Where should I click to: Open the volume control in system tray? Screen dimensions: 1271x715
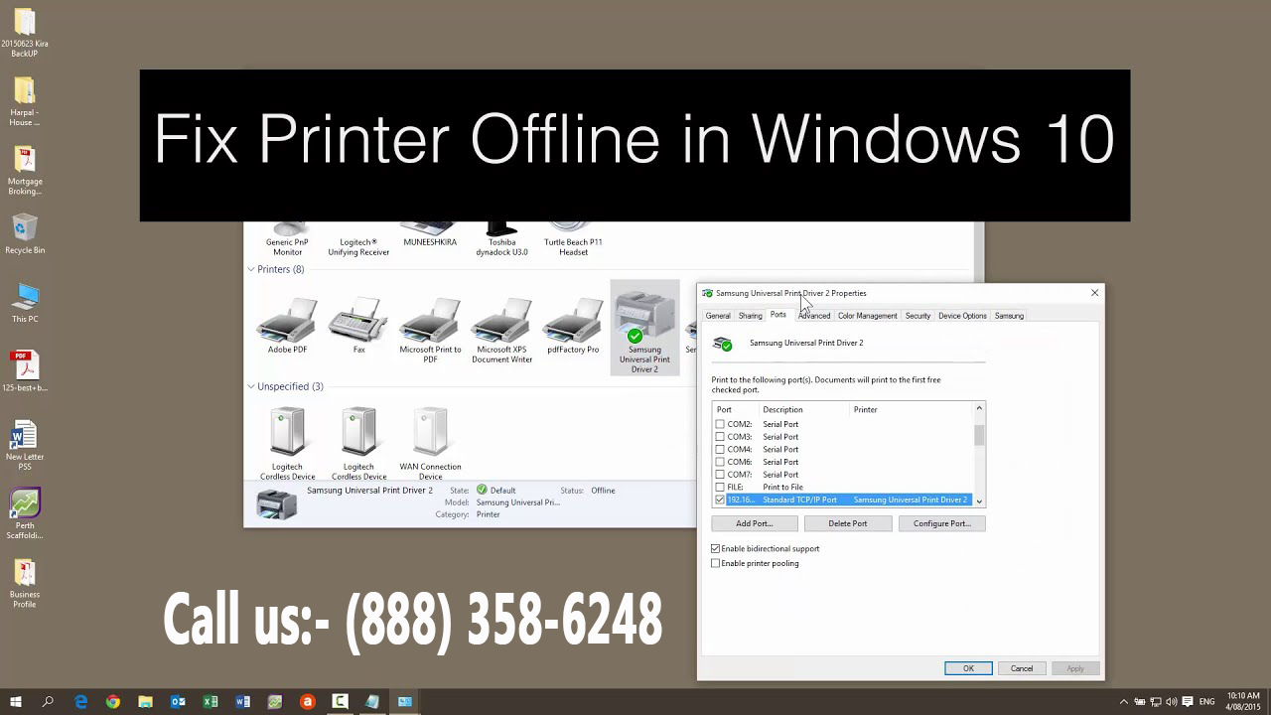coord(1172,702)
